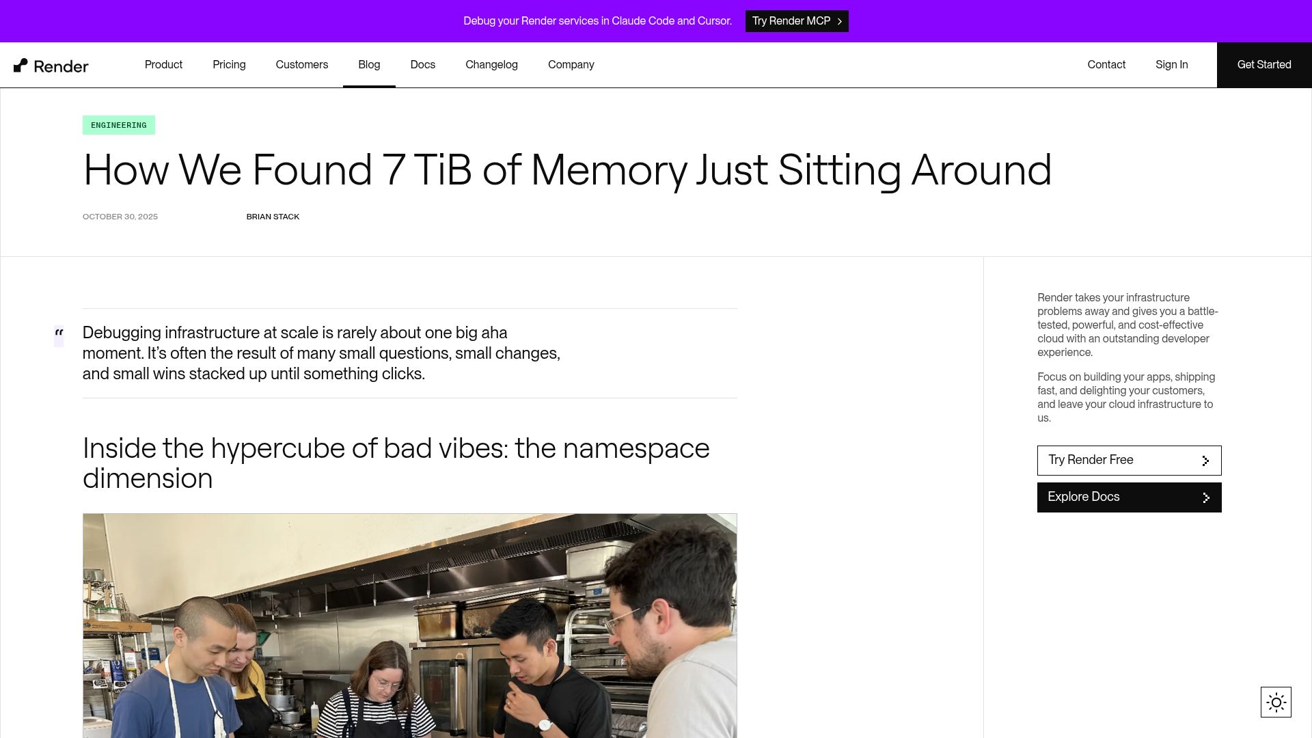
Task: Click the hypercube of bad vibes heading
Action: (396, 463)
